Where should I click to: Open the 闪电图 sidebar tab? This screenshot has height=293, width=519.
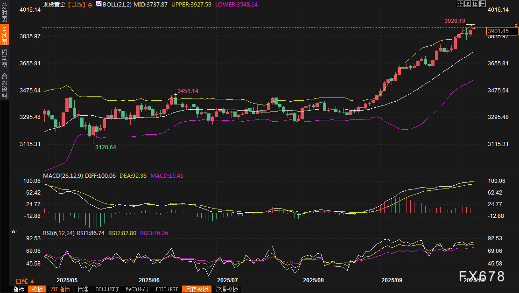[x=4, y=58]
